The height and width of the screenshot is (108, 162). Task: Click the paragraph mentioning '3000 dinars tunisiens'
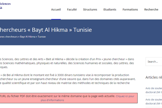68,79
